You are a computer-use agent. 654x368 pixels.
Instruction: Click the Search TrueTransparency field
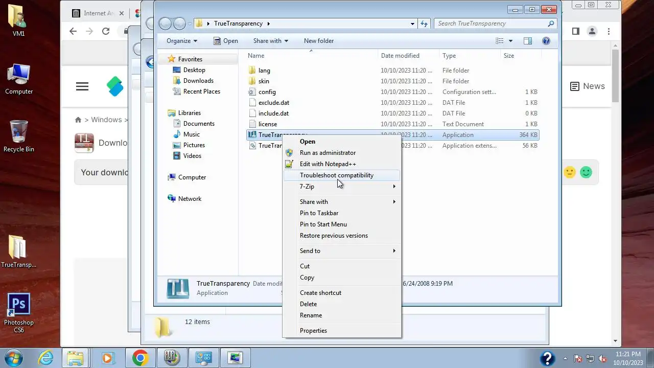[496, 24]
